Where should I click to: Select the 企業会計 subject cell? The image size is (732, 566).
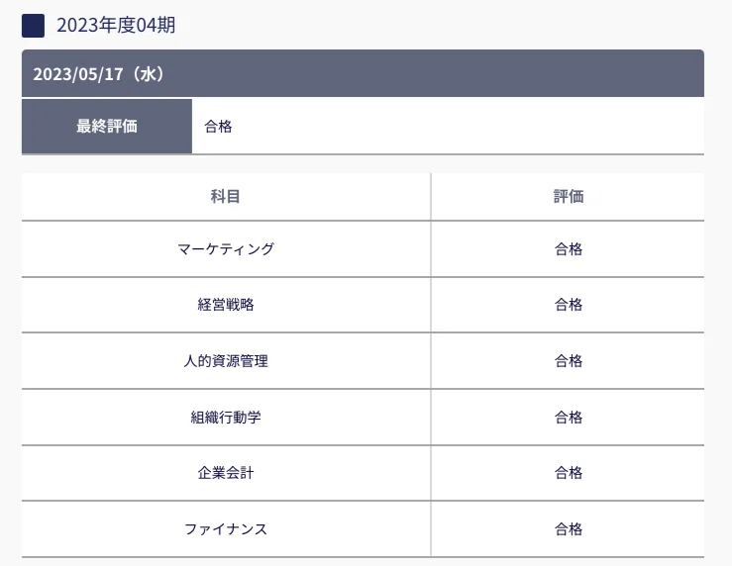coord(226,473)
